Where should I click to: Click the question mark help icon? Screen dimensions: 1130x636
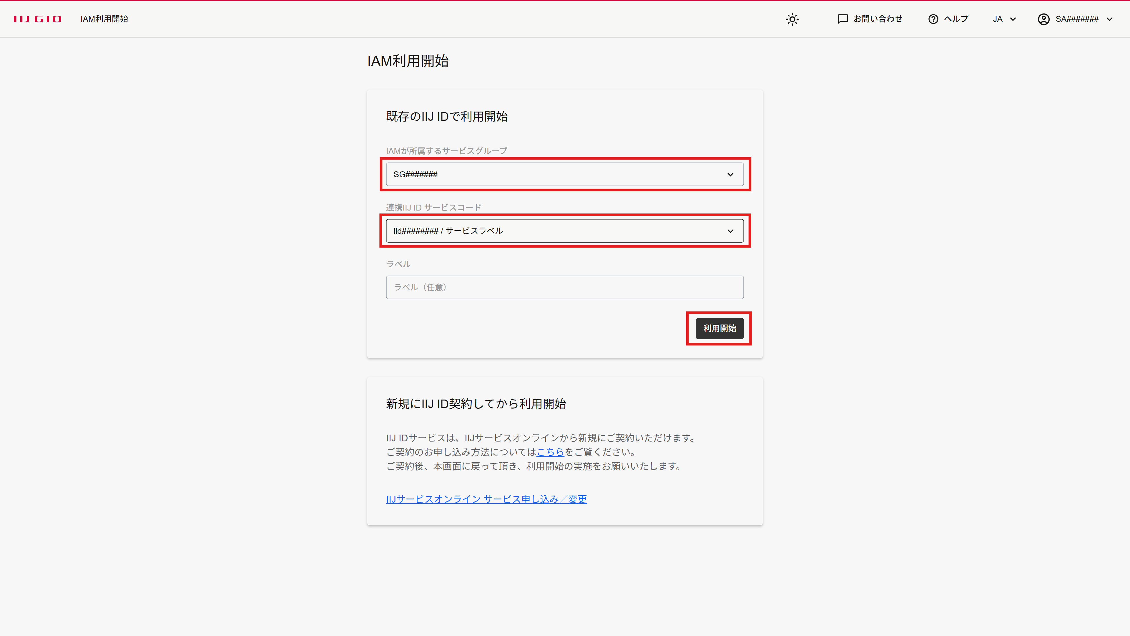pyautogui.click(x=933, y=19)
